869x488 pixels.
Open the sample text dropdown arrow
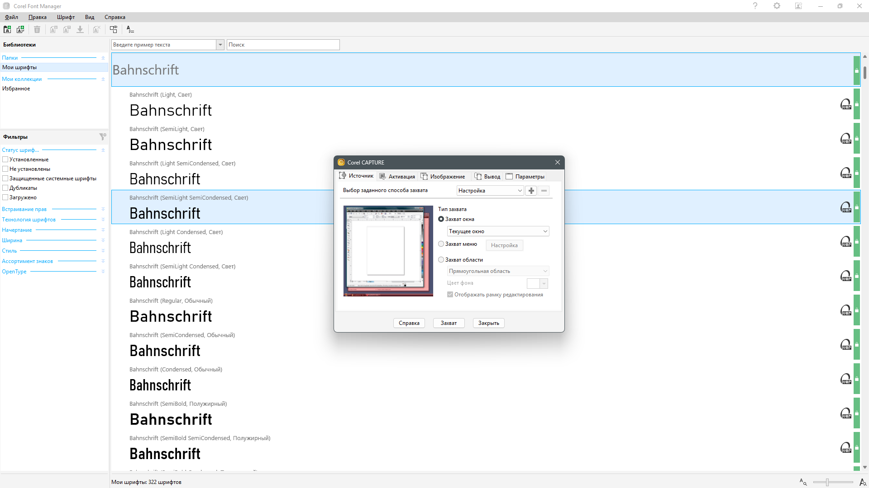(220, 45)
